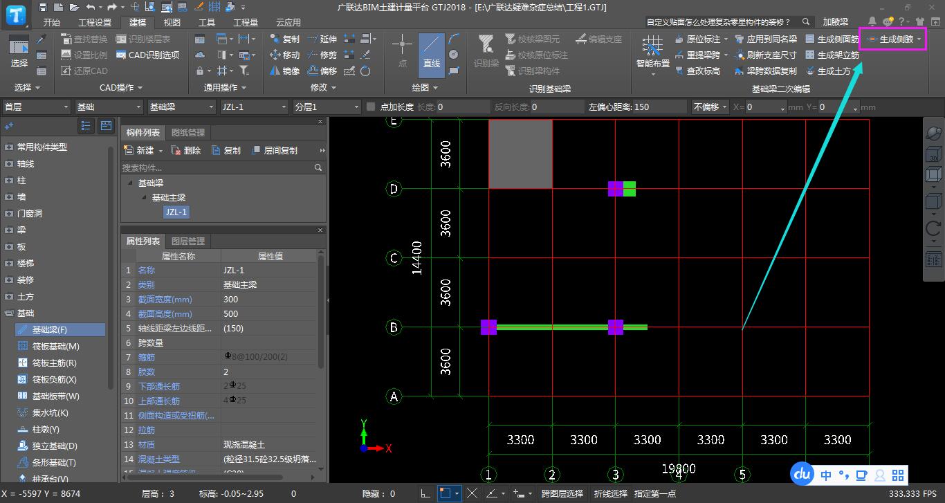Toggle the orthogonal mode icon in status bar
This screenshot has width=945, height=503.
click(x=425, y=493)
